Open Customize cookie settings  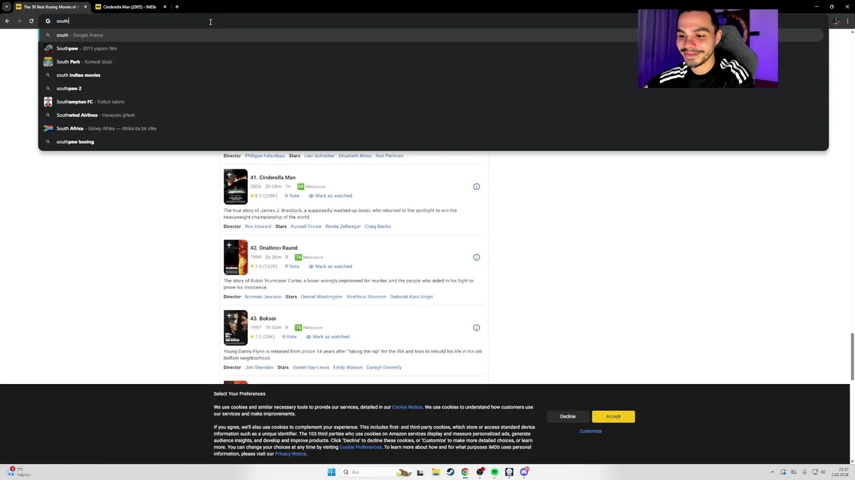(x=590, y=431)
